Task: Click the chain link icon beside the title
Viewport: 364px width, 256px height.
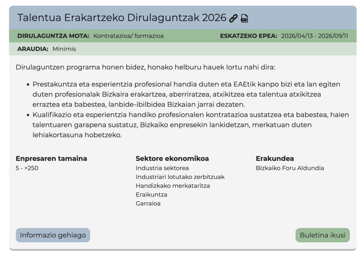Action: 233,18
